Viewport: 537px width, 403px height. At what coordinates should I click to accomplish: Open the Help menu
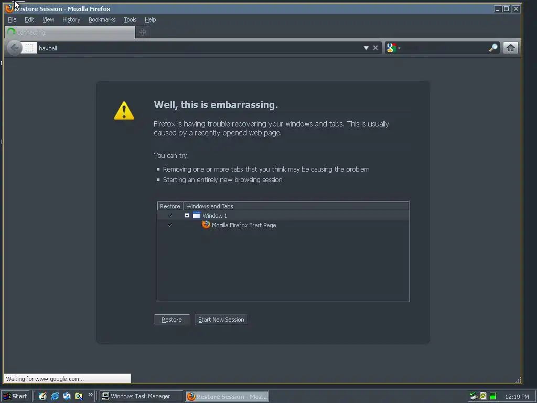150,19
